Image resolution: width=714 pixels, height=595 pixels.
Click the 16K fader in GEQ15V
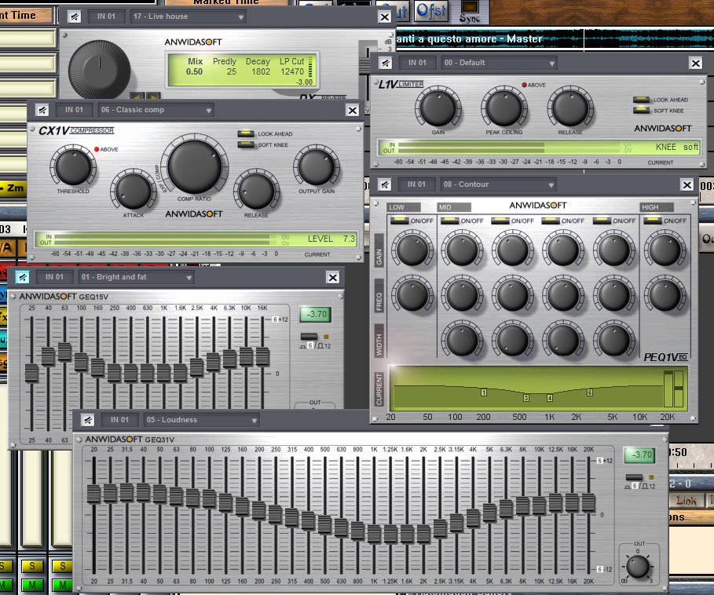(x=262, y=357)
